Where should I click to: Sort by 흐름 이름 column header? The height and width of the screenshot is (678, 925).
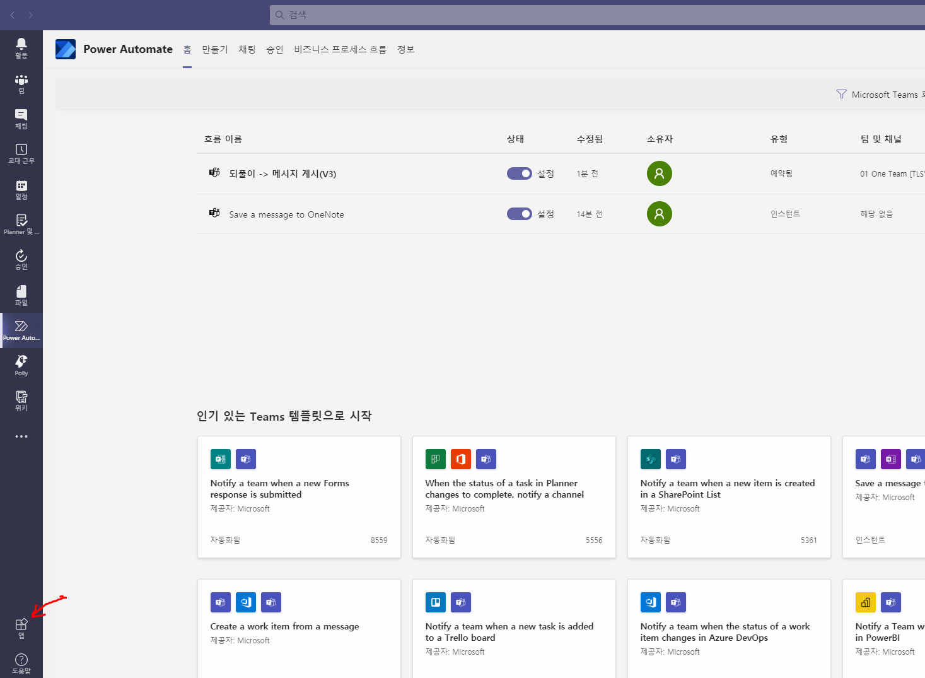(223, 139)
